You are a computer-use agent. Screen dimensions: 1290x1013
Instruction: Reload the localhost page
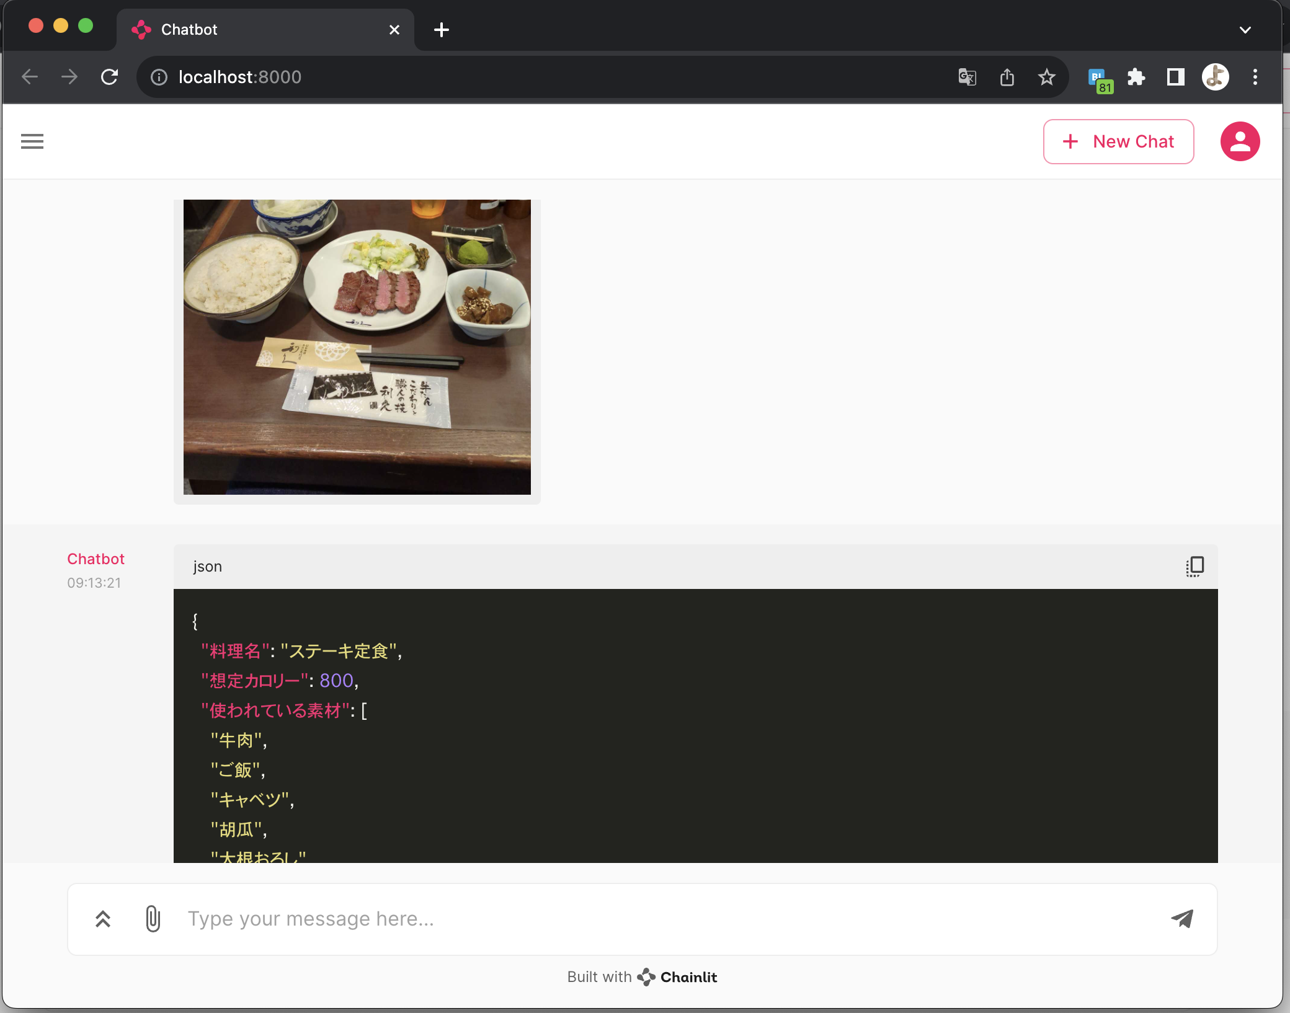[x=110, y=77]
